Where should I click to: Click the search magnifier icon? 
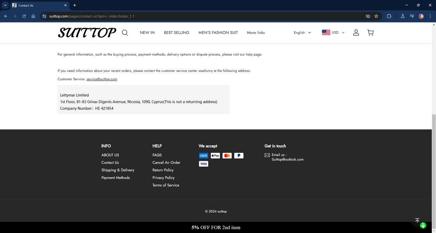pos(125,33)
